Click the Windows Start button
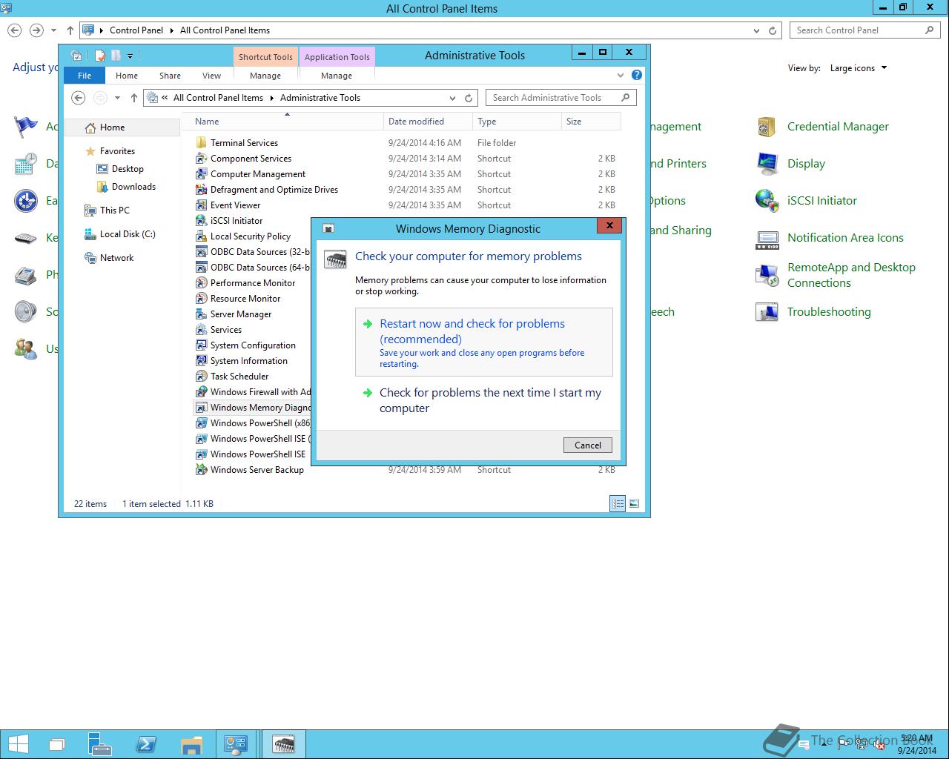949x759 pixels. 18,744
